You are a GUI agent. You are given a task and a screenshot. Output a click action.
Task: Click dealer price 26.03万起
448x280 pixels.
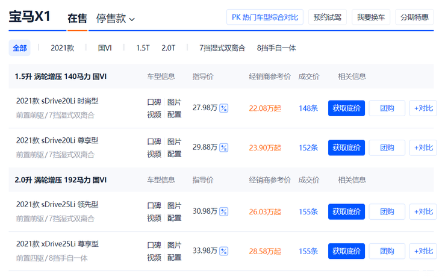pos(265,212)
